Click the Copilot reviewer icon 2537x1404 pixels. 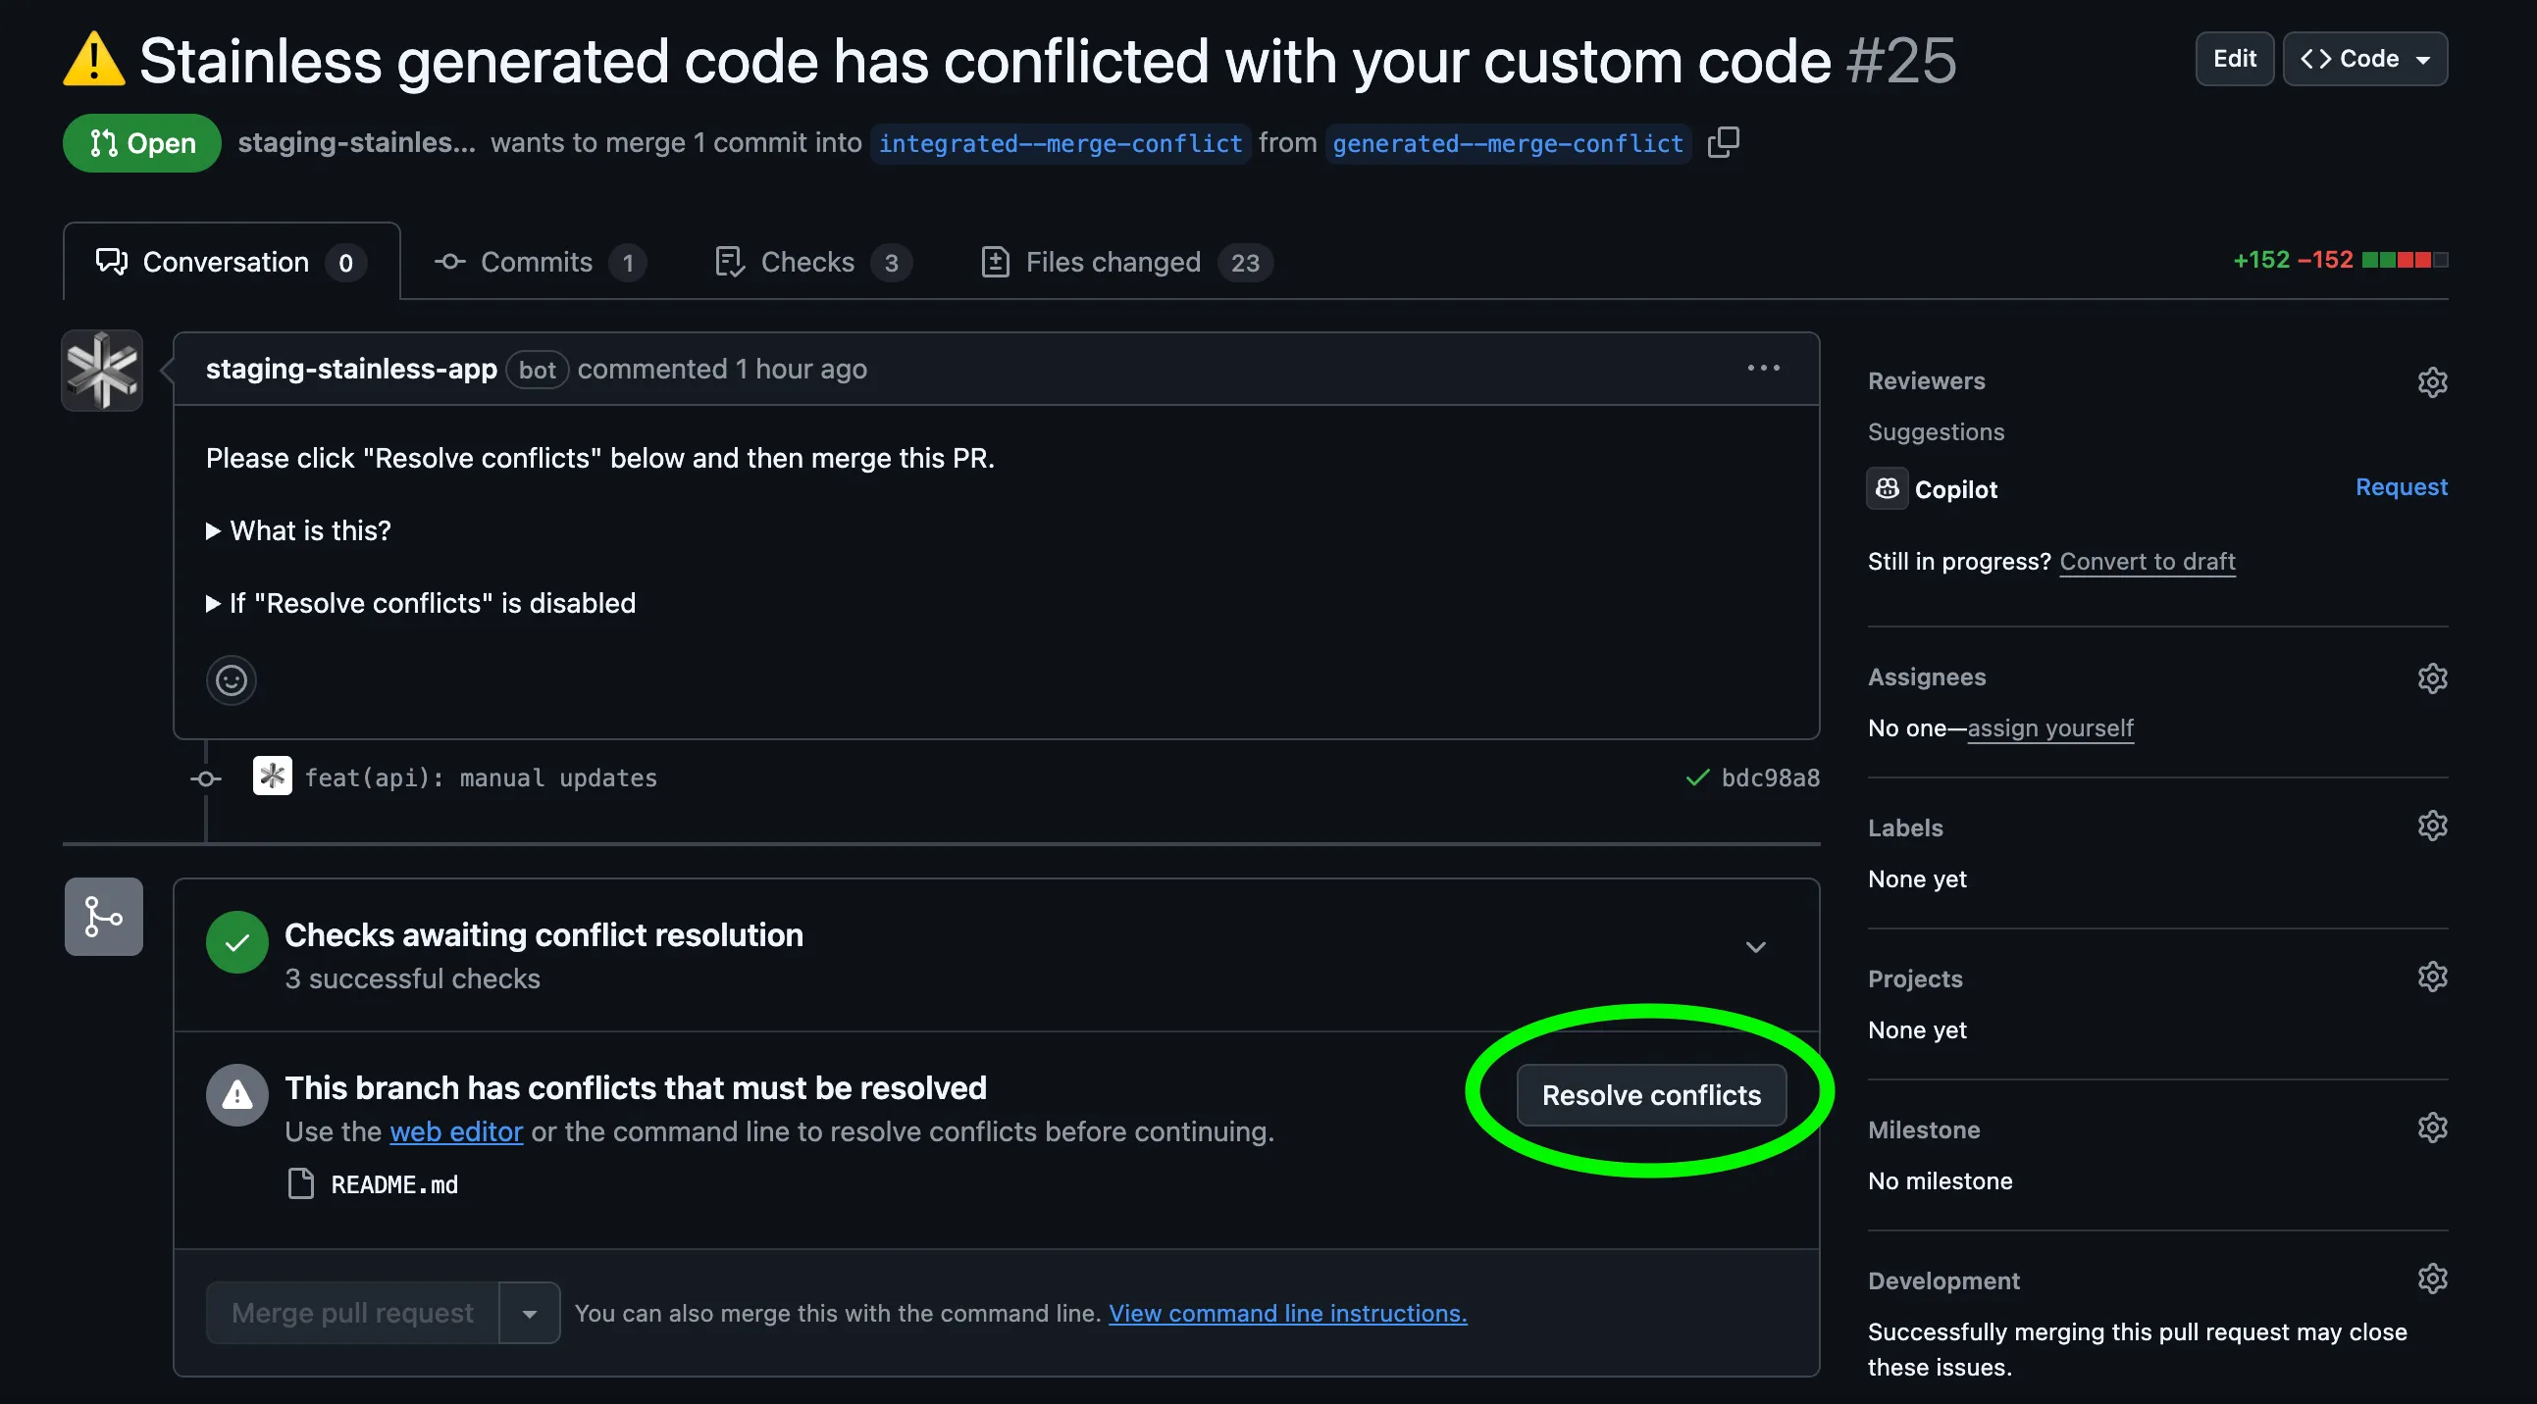1886,487
